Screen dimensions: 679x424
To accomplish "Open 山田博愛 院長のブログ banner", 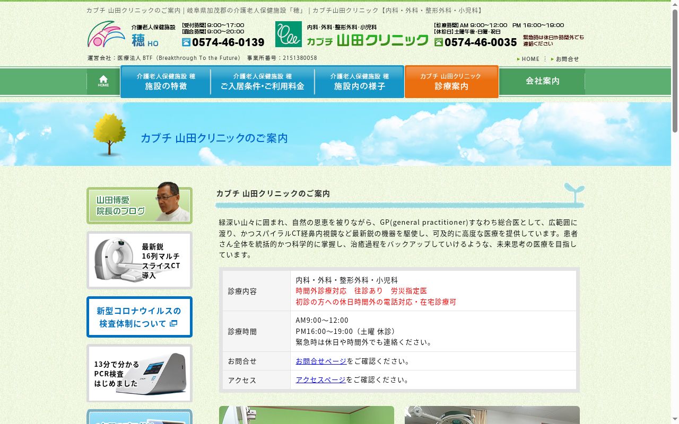I will 140,204.
